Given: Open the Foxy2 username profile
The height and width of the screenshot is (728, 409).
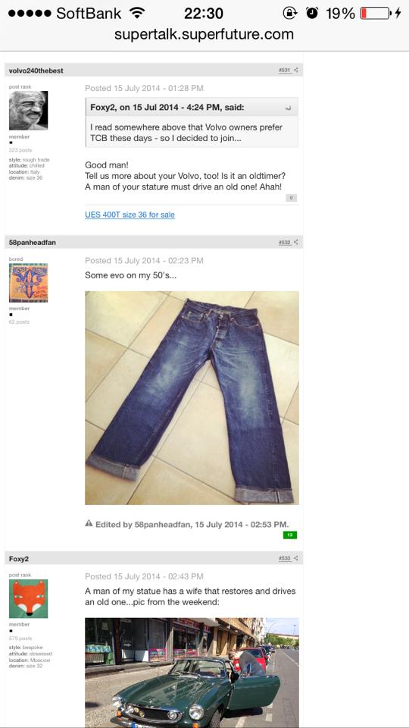Looking at the screenshot, I should tap(19, 559).
